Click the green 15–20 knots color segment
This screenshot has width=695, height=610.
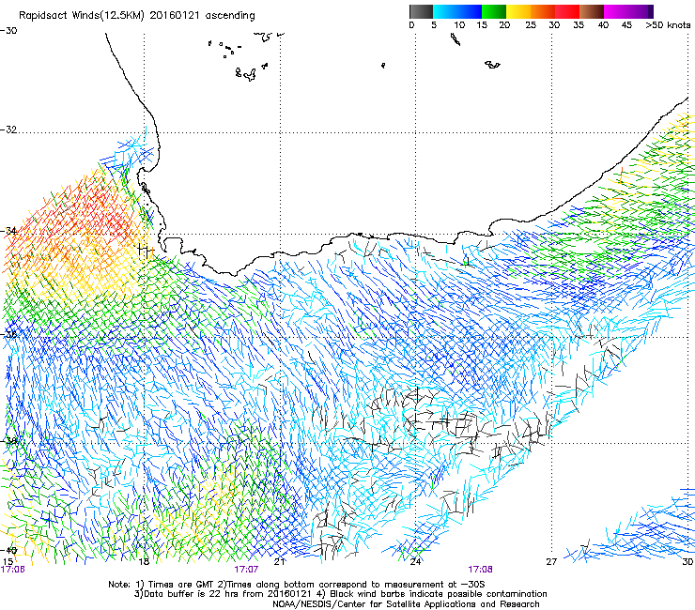(494, 11)
